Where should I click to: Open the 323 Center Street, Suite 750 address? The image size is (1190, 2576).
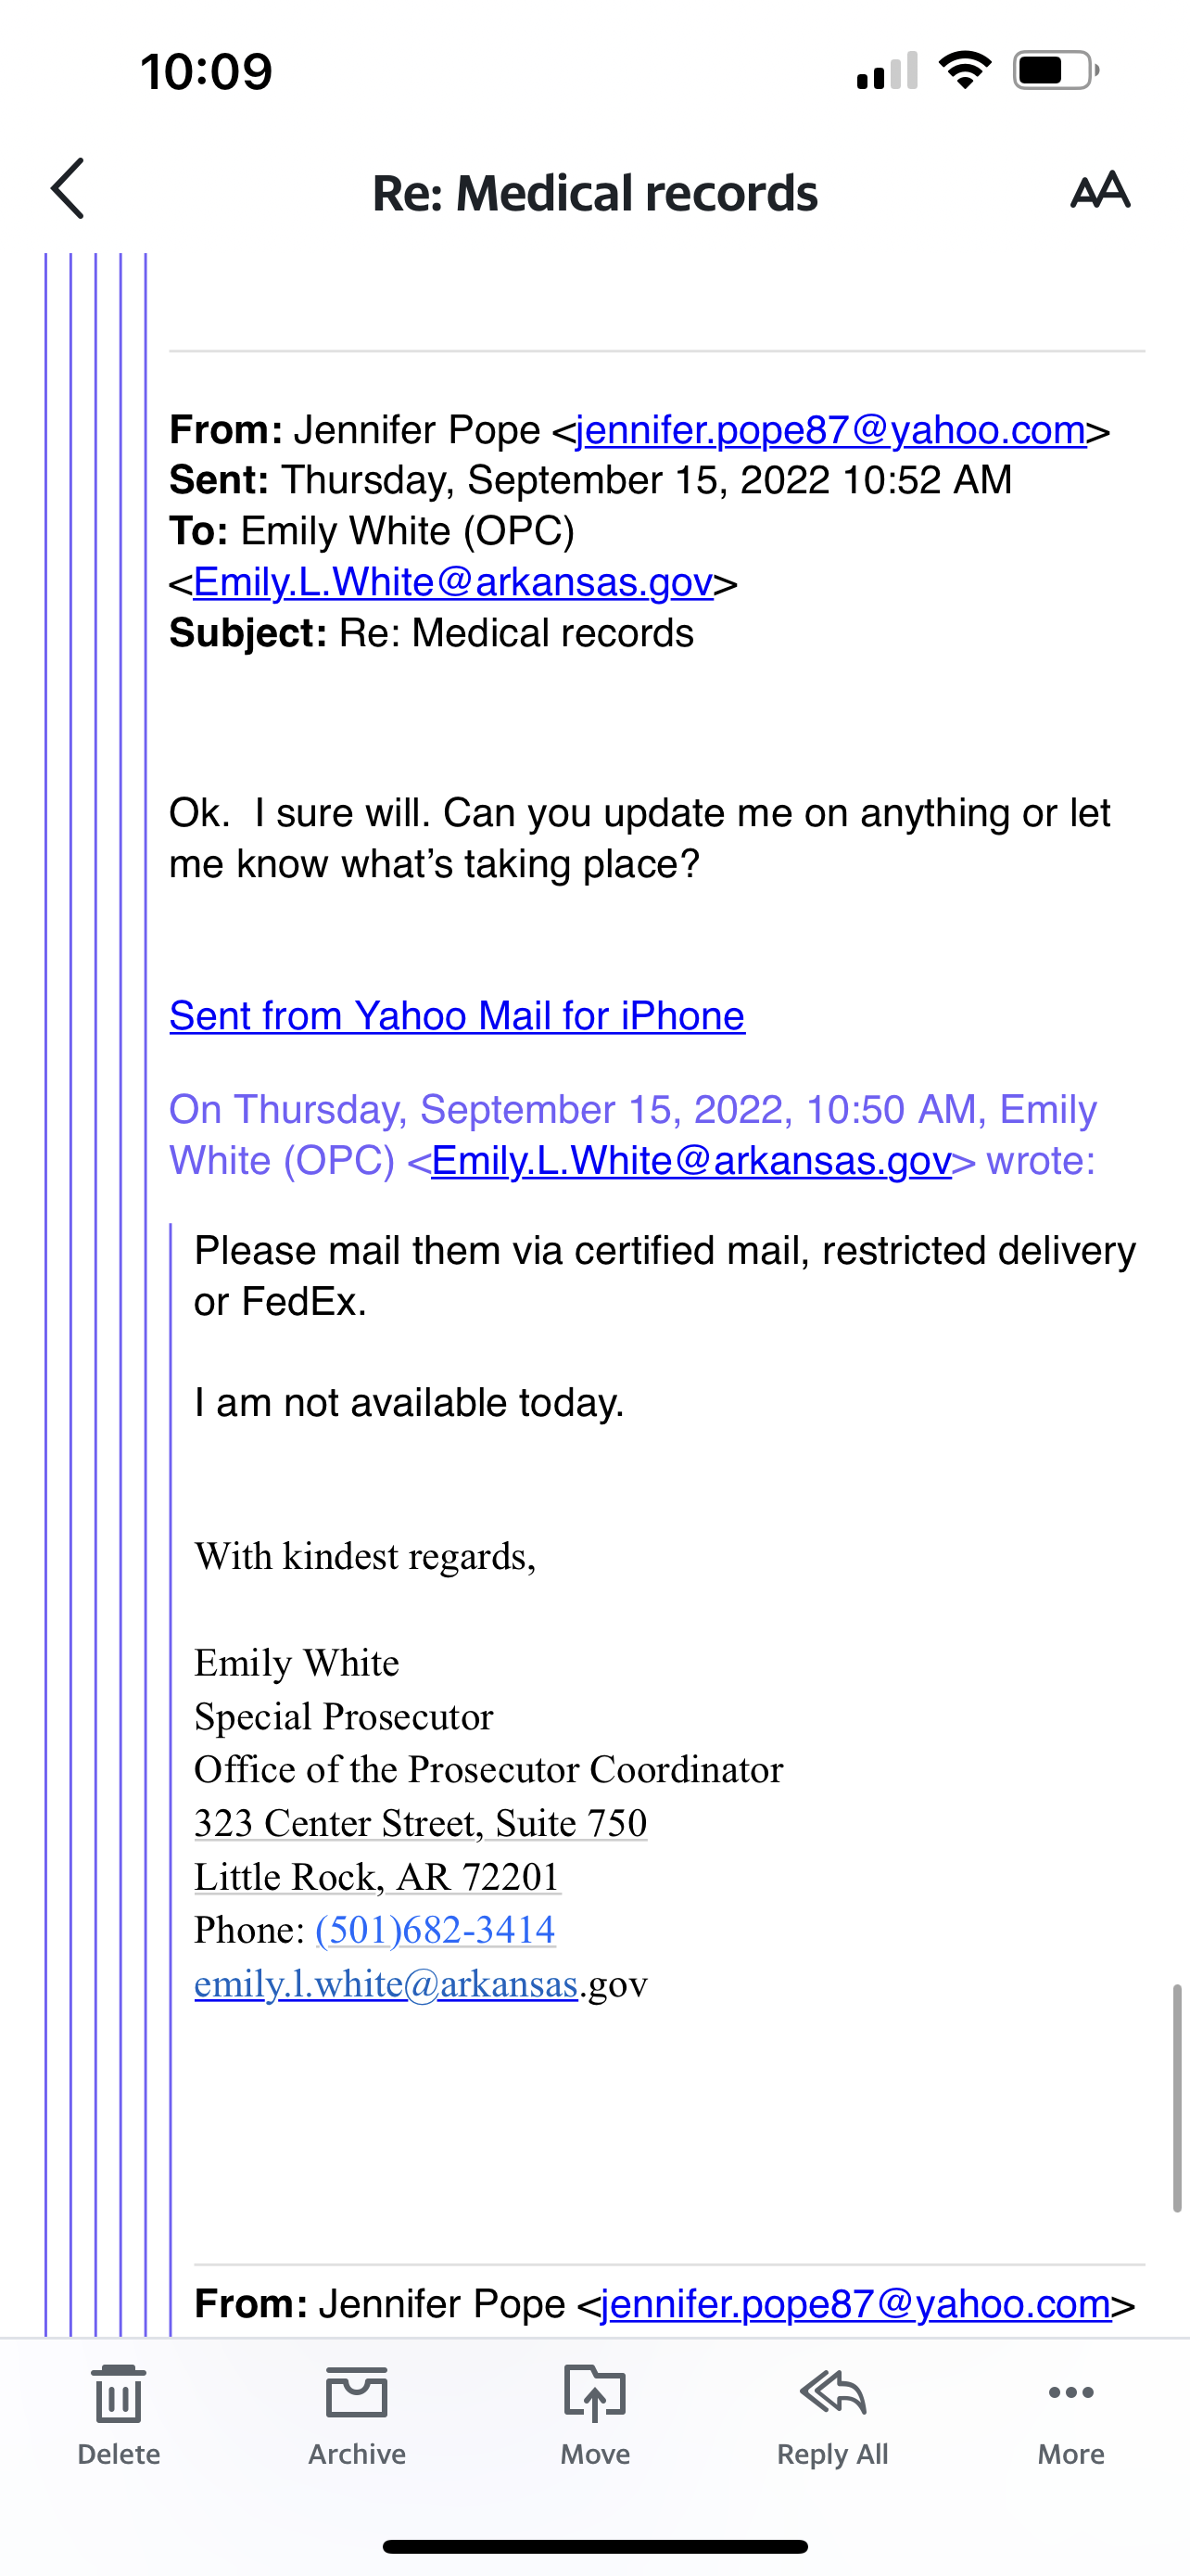click(x=421, y=1823)
